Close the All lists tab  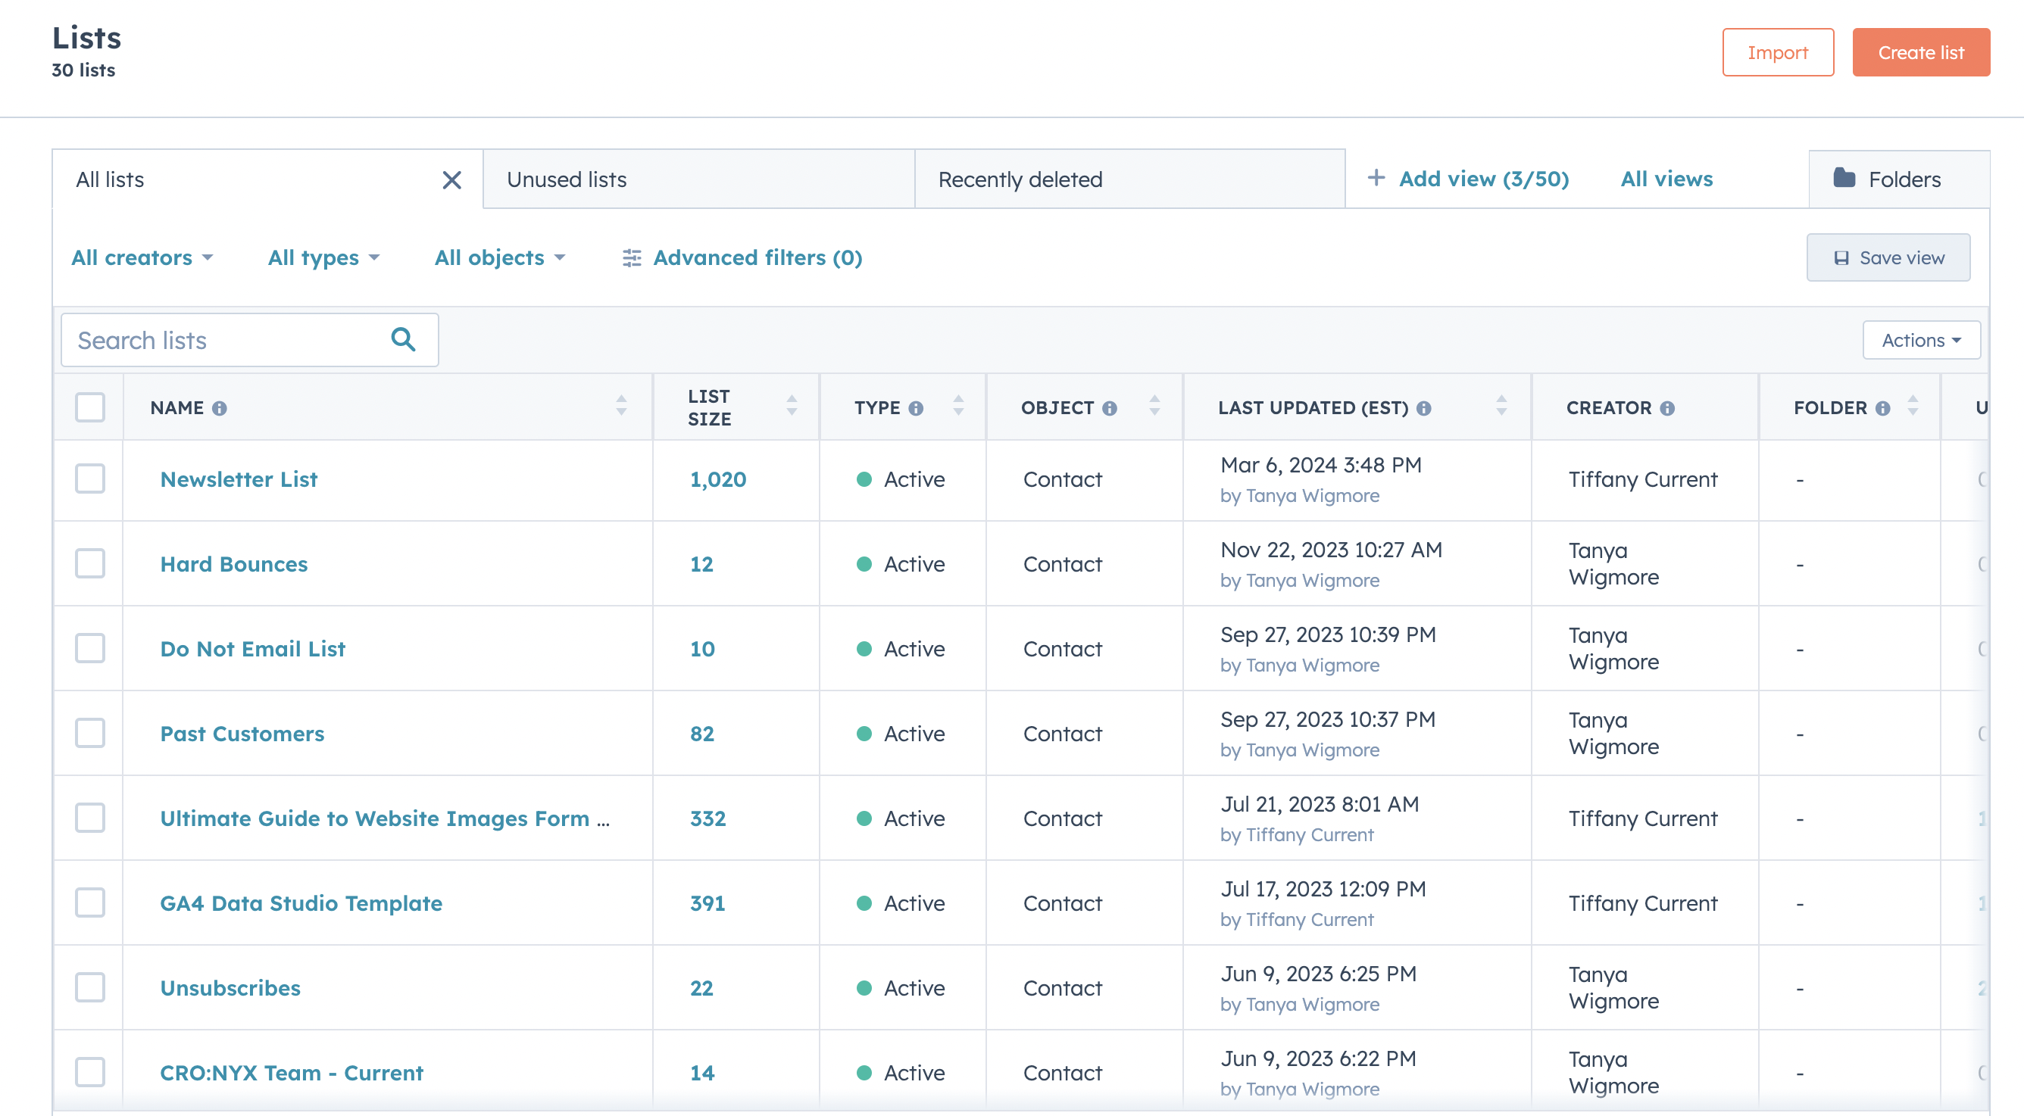(451, 180)
